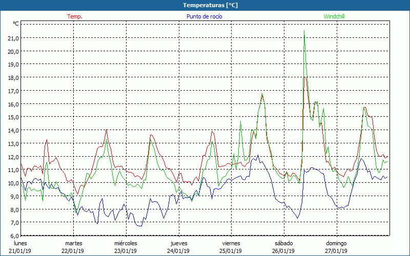This screenshot has width=410, height=256.
Task: Click the 6,0 y-axis value
Action: [14, 236]
